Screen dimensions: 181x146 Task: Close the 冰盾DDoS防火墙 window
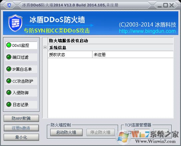[172, 5]
